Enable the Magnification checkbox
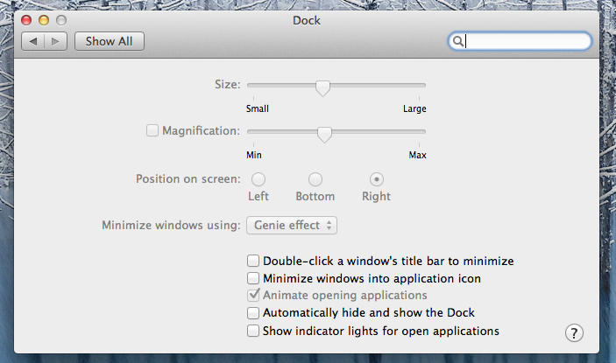The width and height of the screenshot is (616, 363). (152, 130)
